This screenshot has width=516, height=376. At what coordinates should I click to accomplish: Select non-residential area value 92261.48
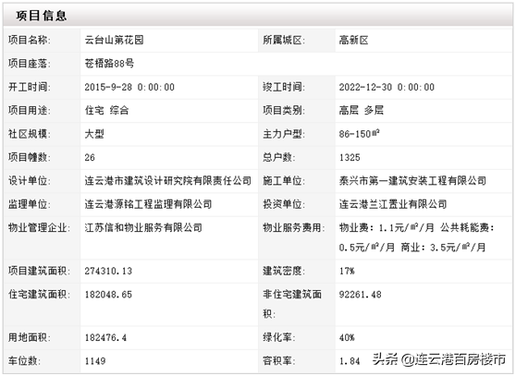(361, 295)
